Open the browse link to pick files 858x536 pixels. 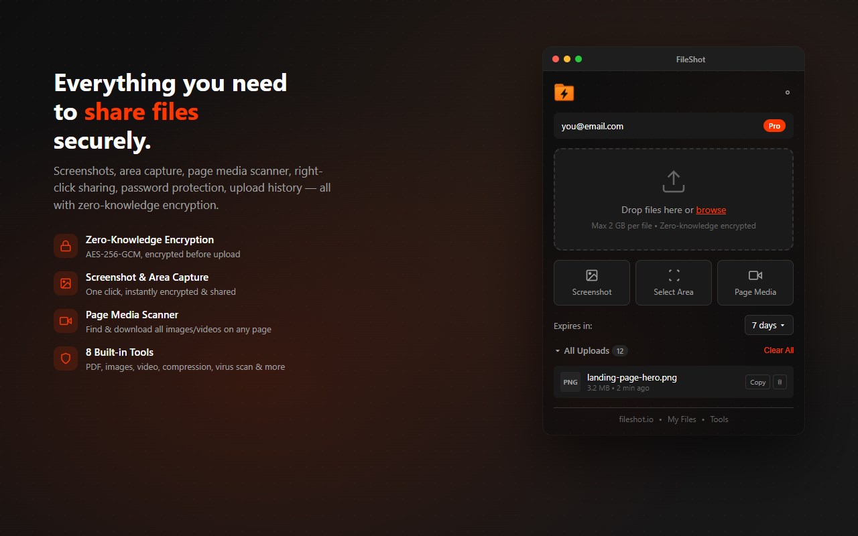point(711,210)
